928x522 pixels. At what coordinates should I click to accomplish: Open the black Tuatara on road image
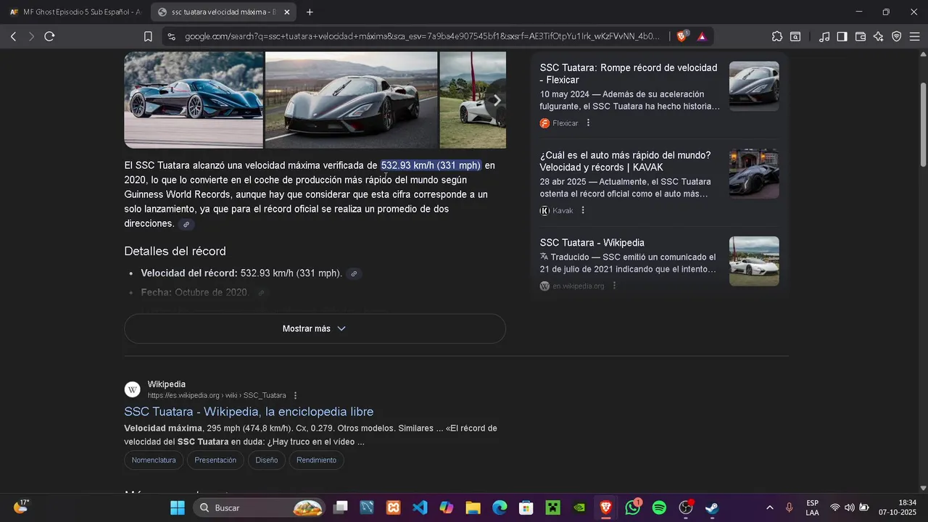(351, 100)
